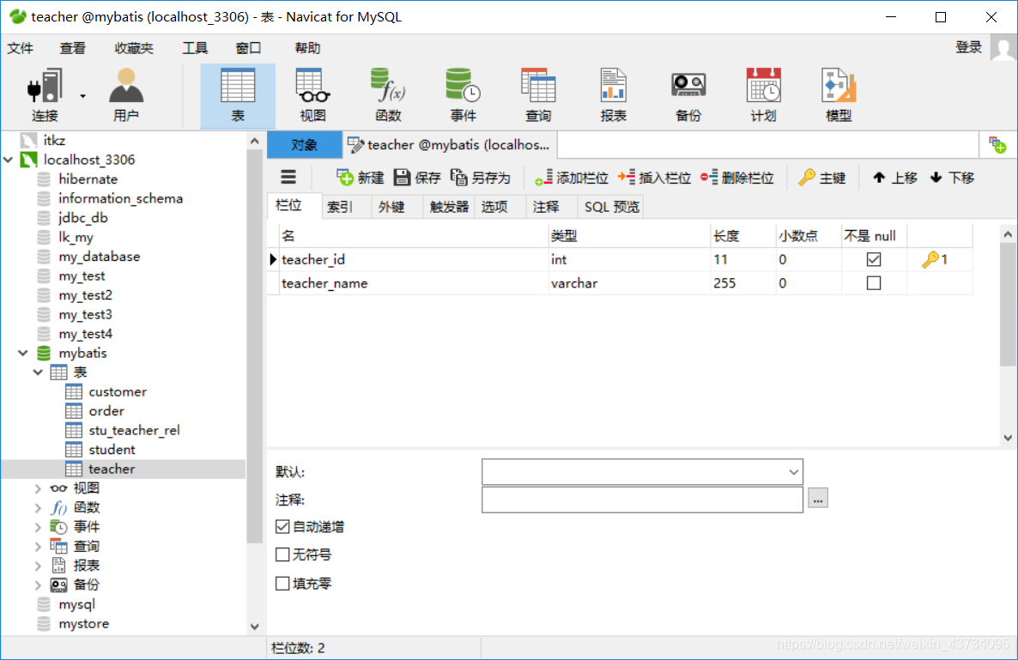
Task: Open the 函数 (Functions) toolbar icon
Action: pos(387,93)
